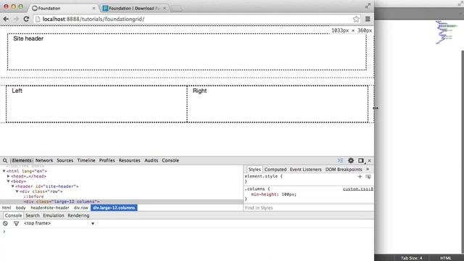
Task: Select the drawer Rendering tab
Action: [78, 215]
